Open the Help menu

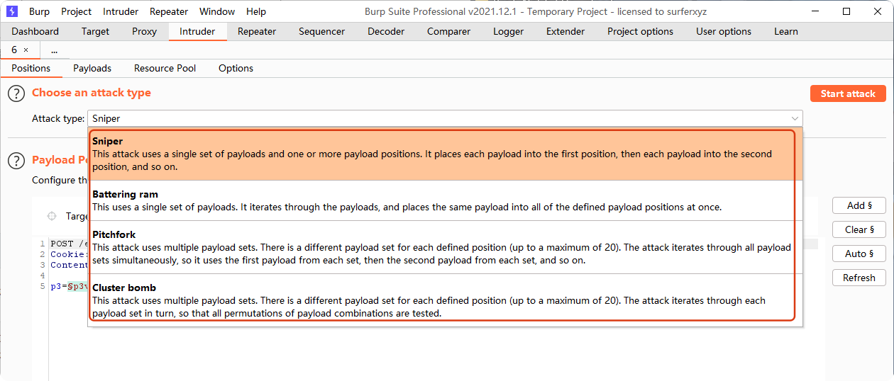click(256, 11)
